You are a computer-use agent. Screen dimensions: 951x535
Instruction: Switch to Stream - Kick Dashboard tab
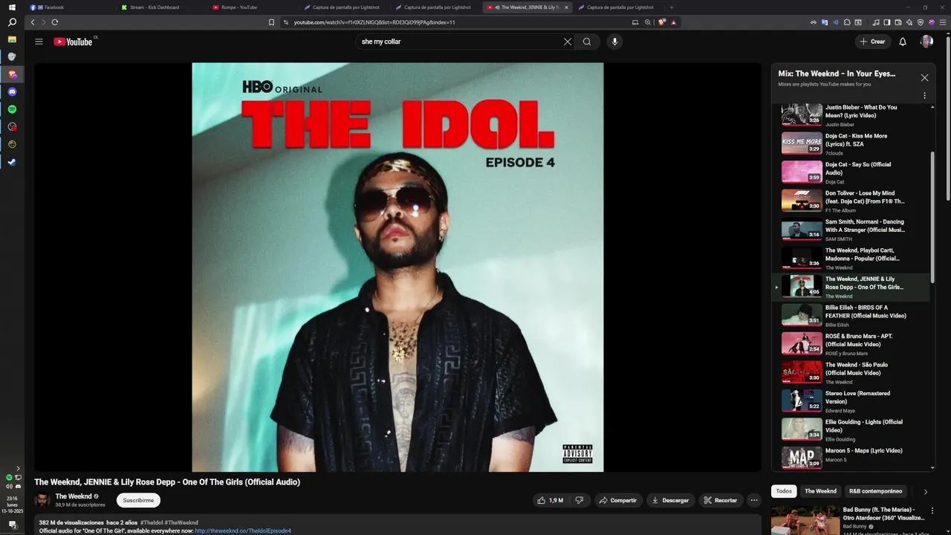coord(162,7)
